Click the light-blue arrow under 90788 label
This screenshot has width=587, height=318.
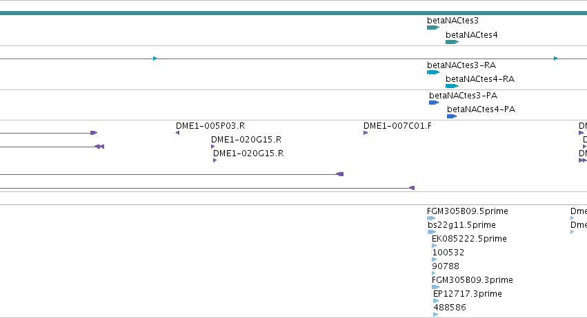[433, 273]
